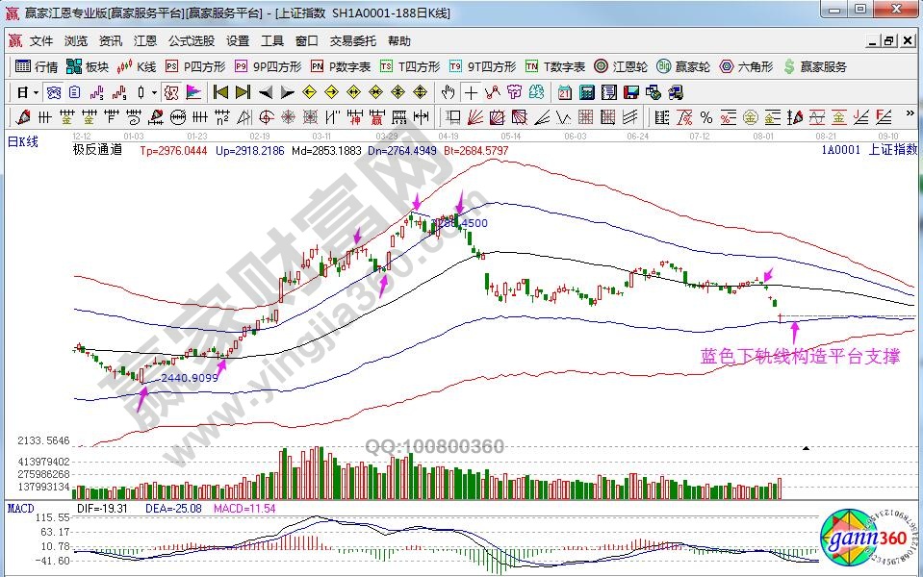923x577 pixels.
Task: Jump to first bar with skip-back button
Action: pyautogui.click(x=220, y=92)
